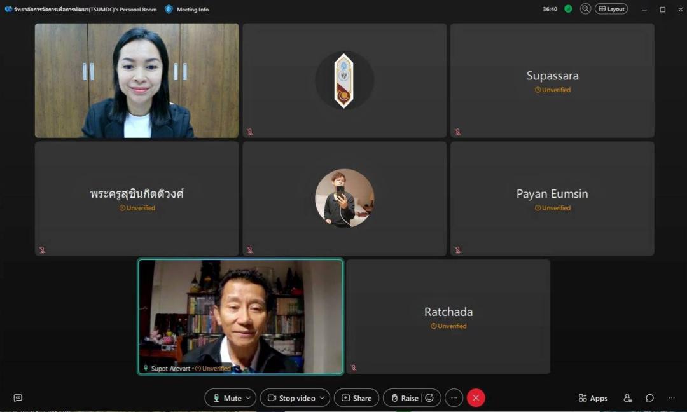Screen dimensions: 687x412
Task: Mute the microphone
Action: coord(226,398)
